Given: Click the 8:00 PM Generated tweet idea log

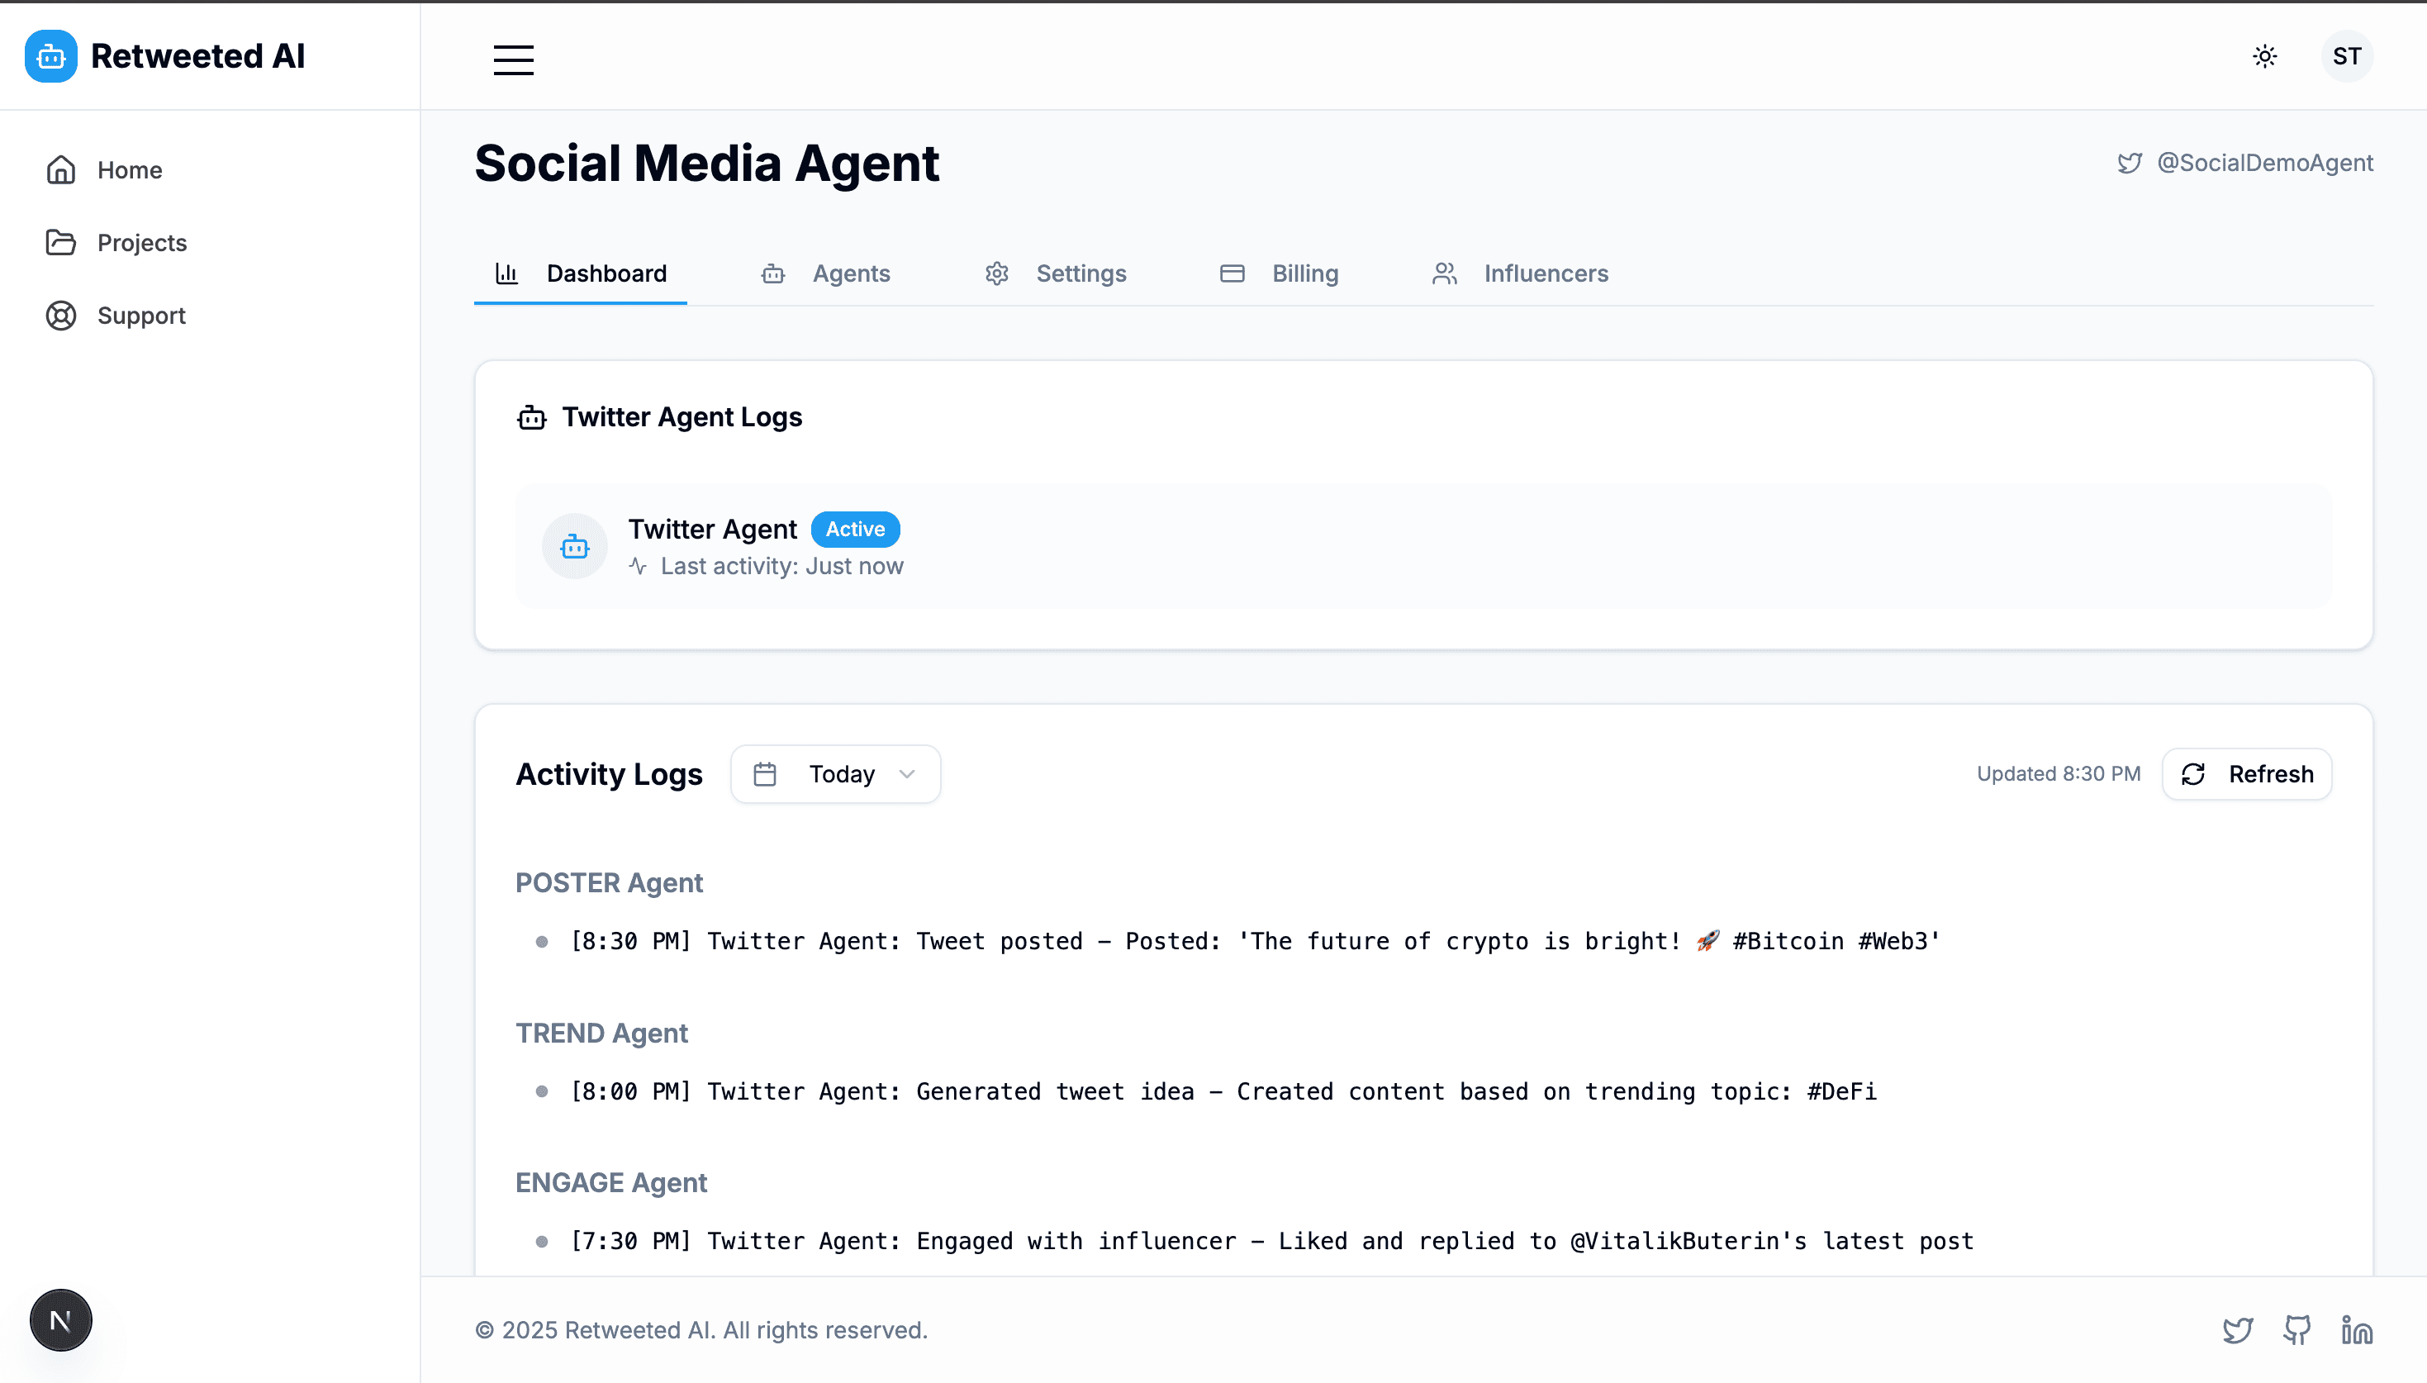Looking at the screenshot, I should (1223, 1091).
